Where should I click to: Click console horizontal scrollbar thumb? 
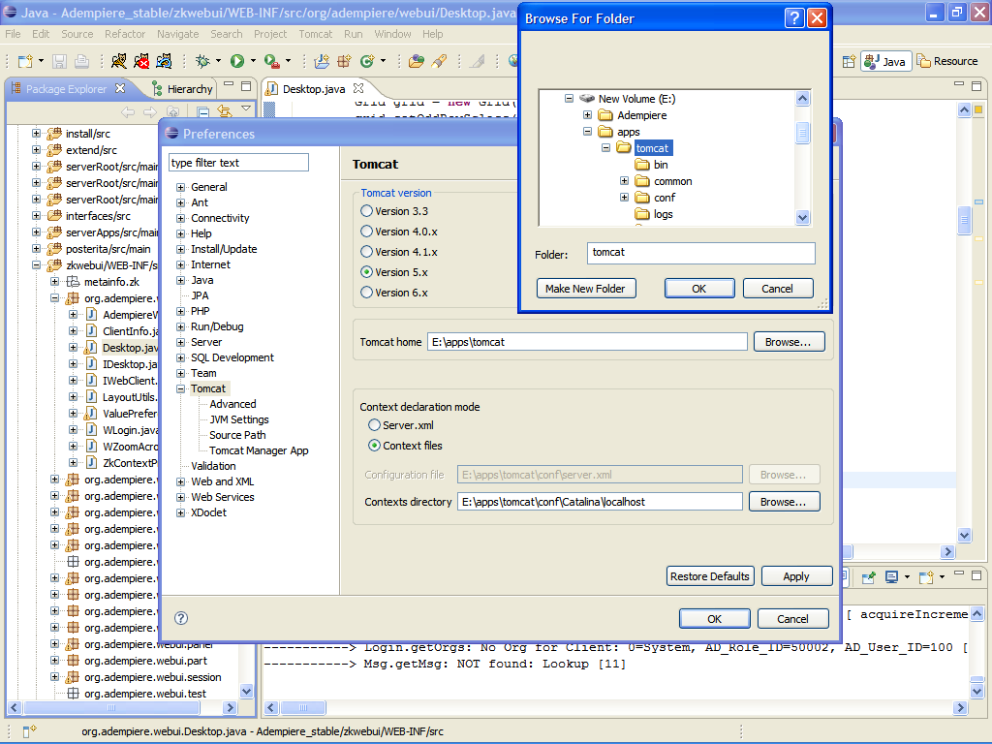[302, 707]
